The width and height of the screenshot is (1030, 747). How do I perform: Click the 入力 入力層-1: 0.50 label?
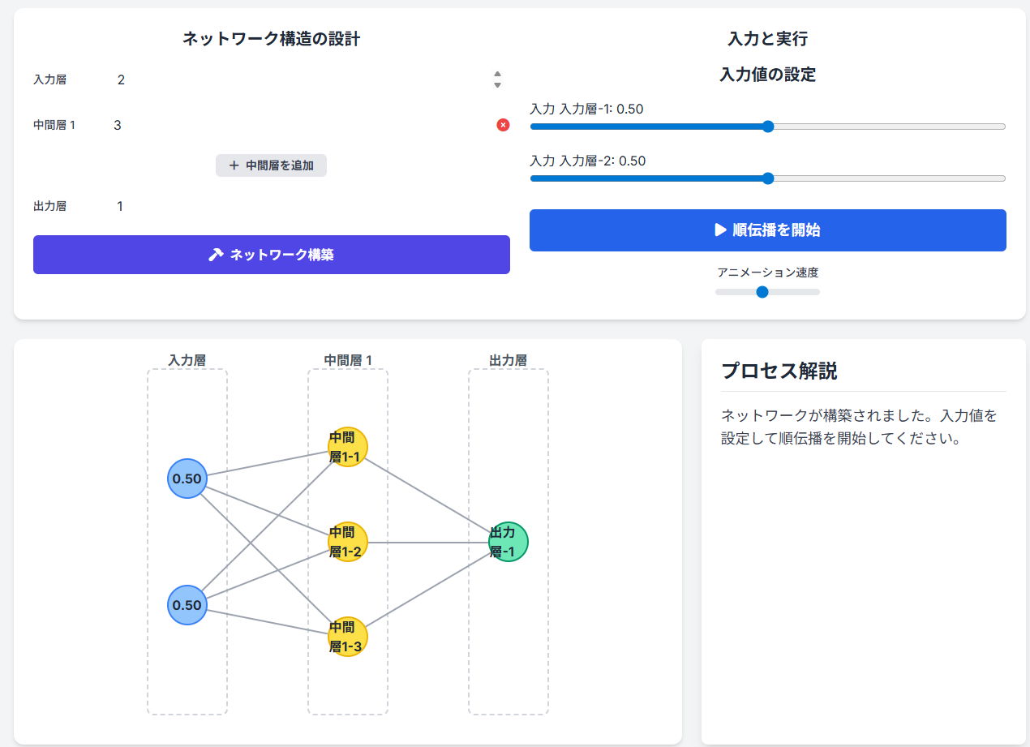(x=586, y=109)
